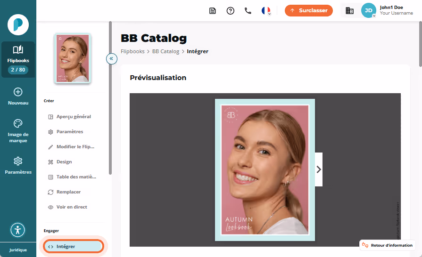Open Retour d'information feedback button
Image resolution: width=422 pixels, height=257 pixels.
point(387,245)
